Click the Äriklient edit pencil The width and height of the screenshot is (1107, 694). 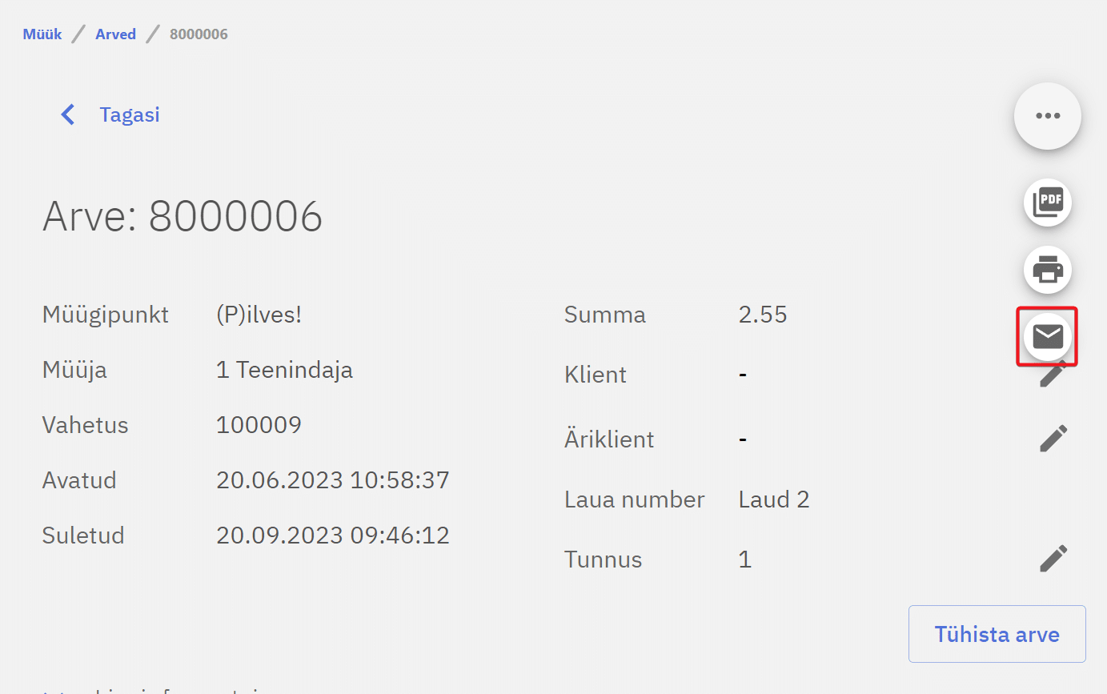pos(1053,439)
